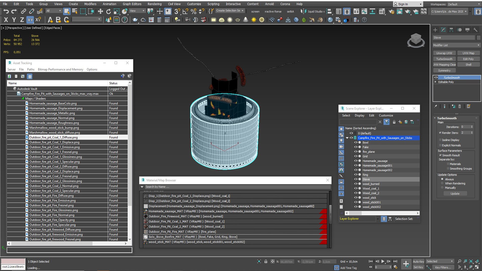The height and width of the screenshot is (271, 482).
Task: Click the Unwrap UVW button
Action: (444, 53)
